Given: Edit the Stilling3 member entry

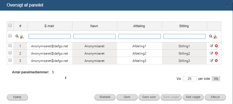Looking at the screenshot, I should [211, 61].
